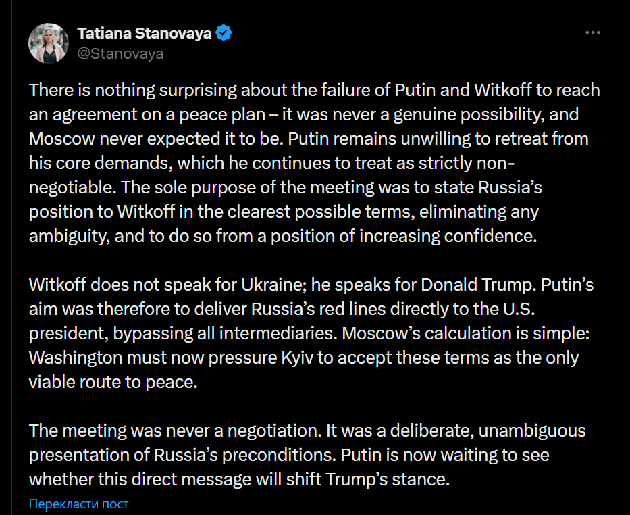
Task: Click the line "The meeting was never a negotiation"
Action: coord(307,430)
